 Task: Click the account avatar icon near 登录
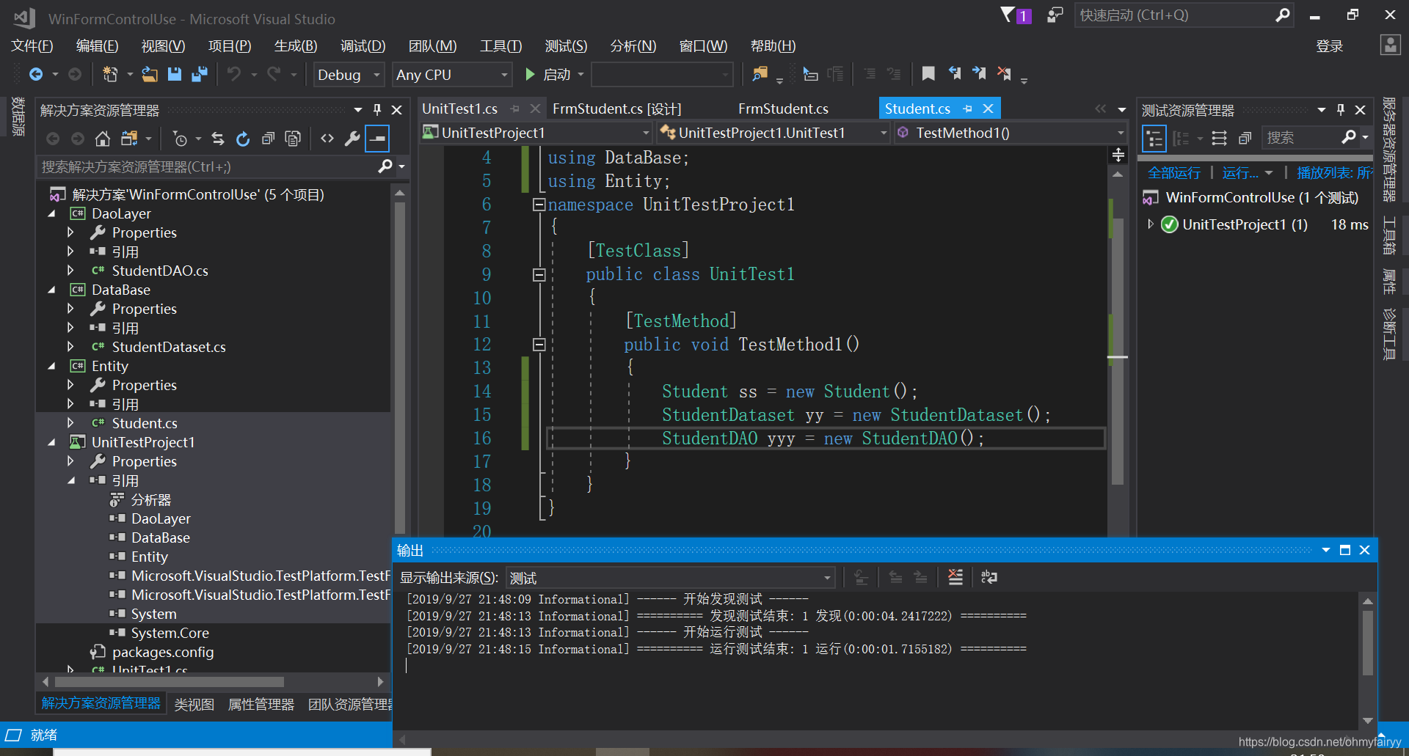click(1390, 45)
